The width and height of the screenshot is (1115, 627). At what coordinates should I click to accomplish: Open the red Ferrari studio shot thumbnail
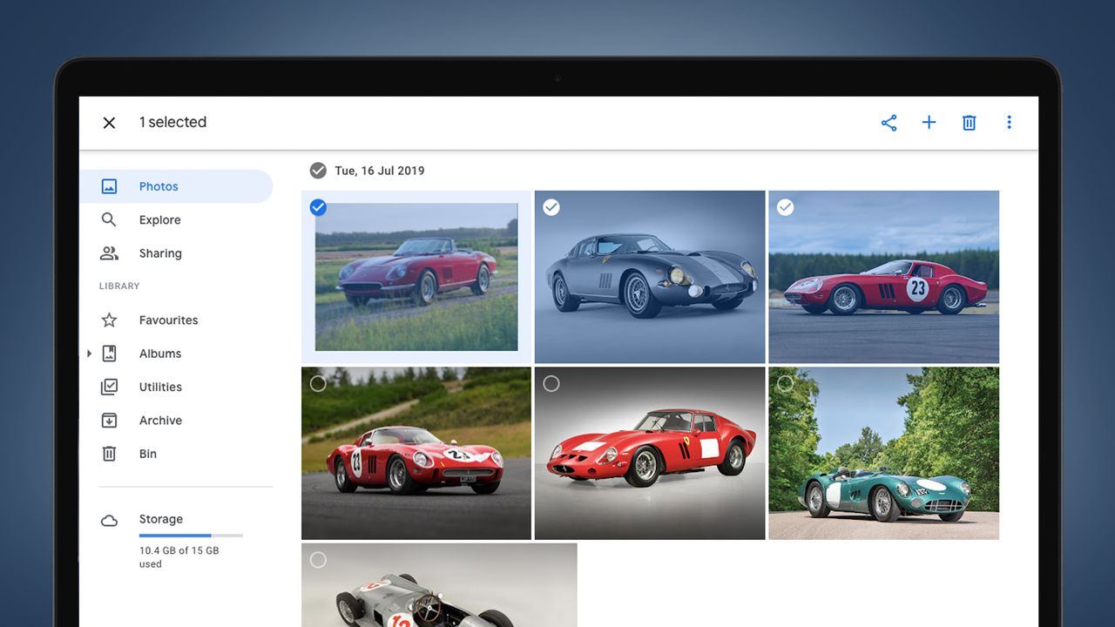(650, 453)
